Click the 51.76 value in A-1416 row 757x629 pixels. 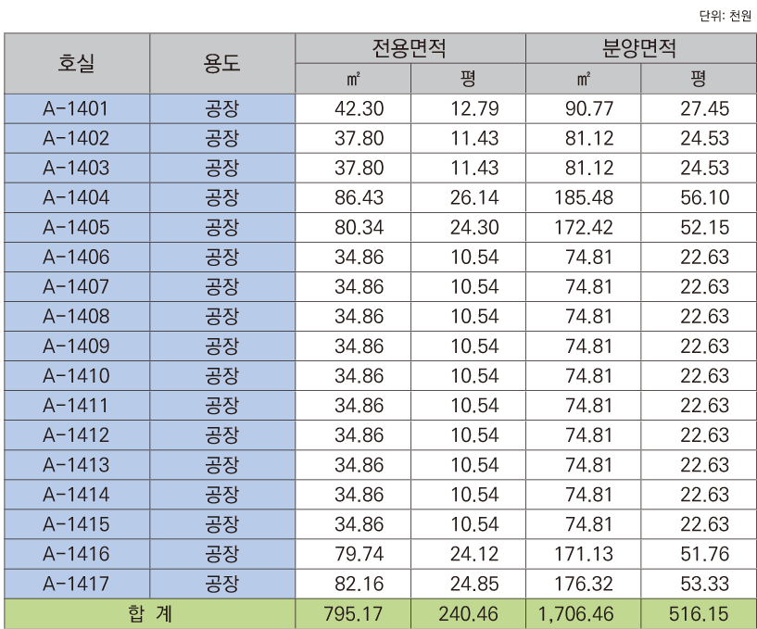tap(705, 554)
